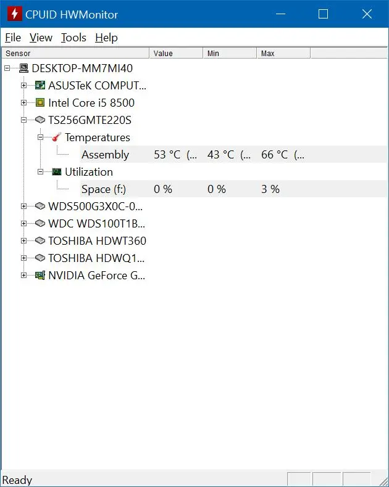Open the Help menu
Screen dimensions: 389x487
coord(106,38)
